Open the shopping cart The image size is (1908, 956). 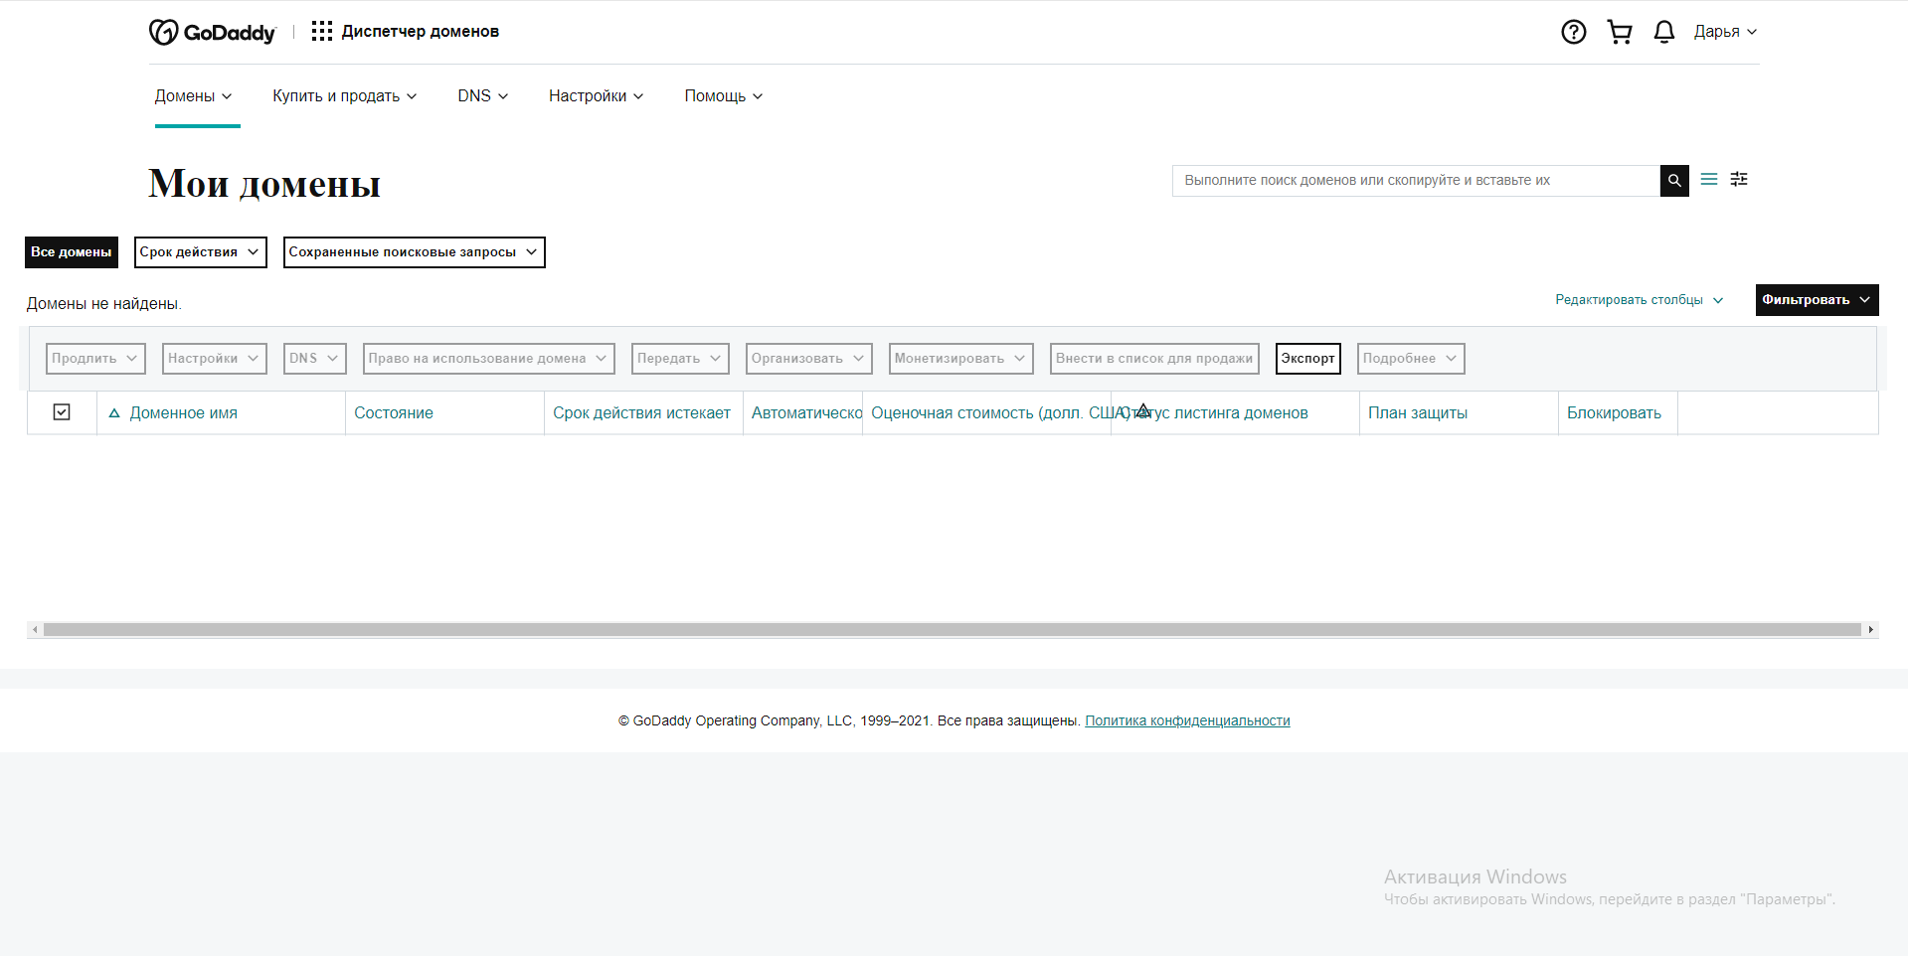1620,32
